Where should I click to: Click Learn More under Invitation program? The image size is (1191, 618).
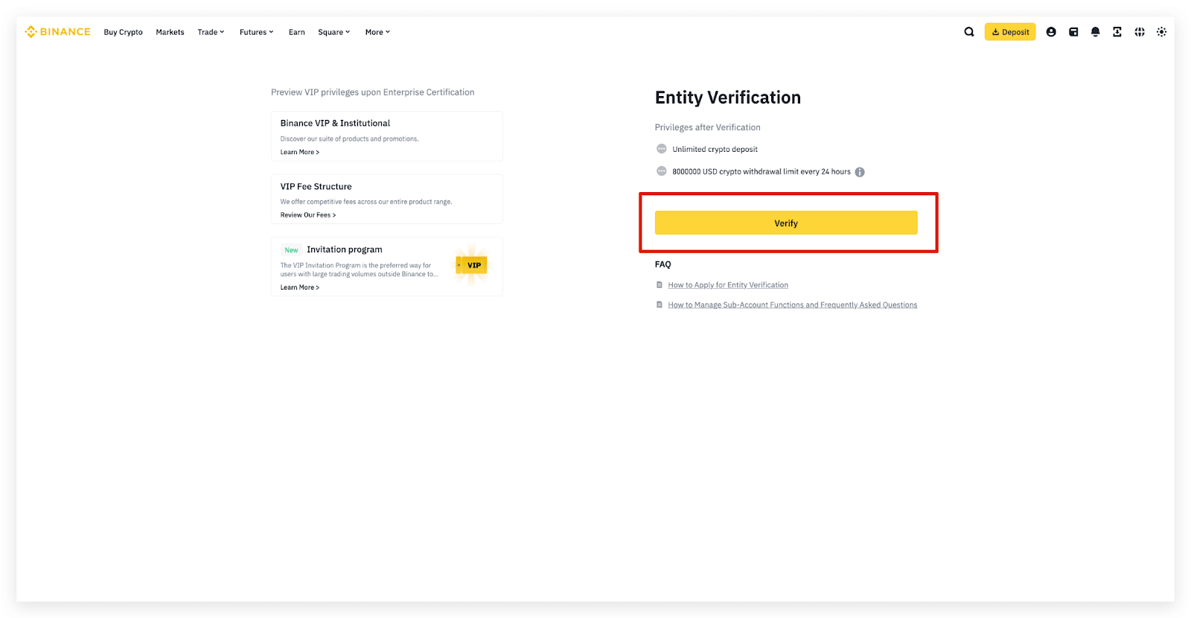[x=300, y=287]
